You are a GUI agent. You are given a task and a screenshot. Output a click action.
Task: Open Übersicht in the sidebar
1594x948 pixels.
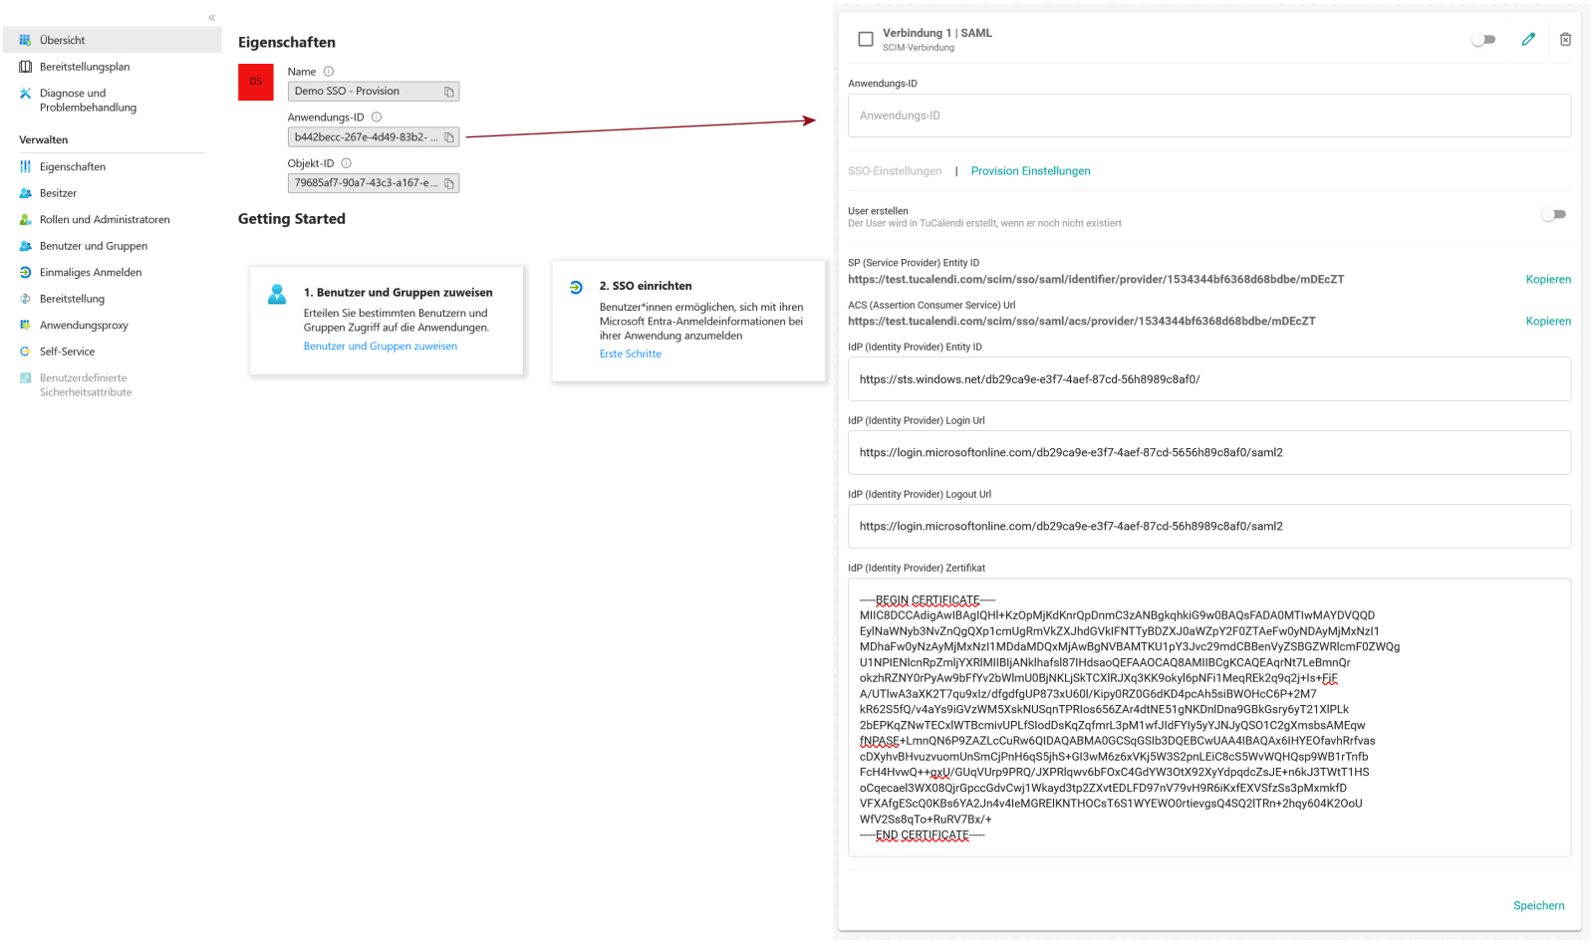click(x=113, y=40)
